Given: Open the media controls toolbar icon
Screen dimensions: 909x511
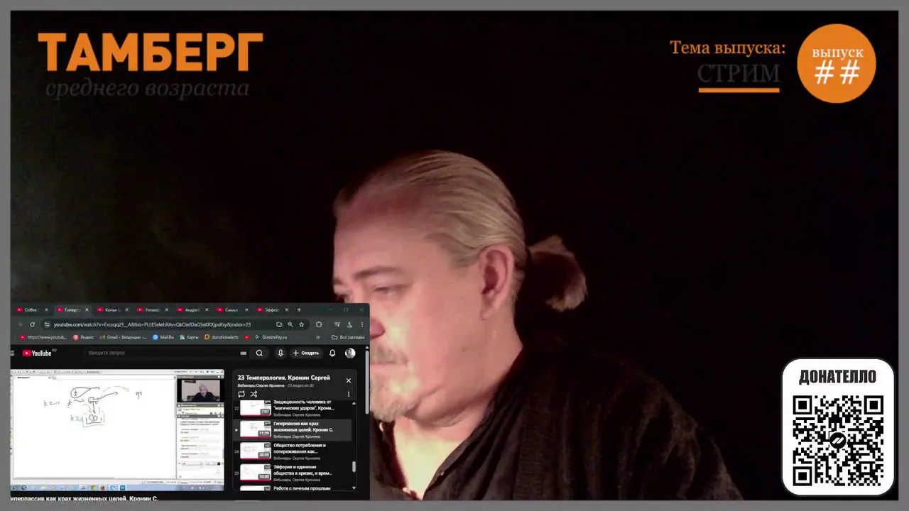Looking at the screenshot, I should tap(337, 324).
